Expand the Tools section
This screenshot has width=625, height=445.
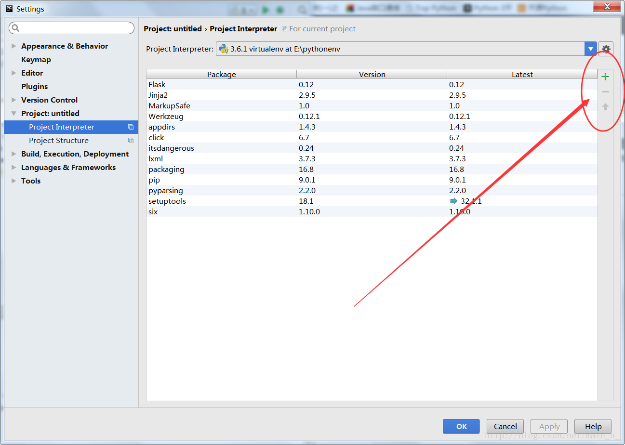point(14,181)
